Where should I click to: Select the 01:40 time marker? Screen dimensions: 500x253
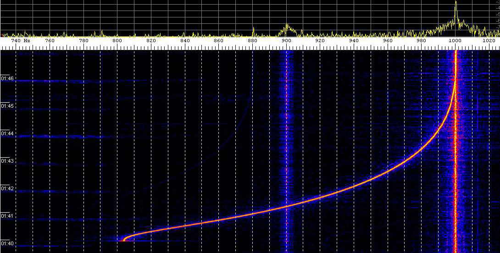point(7,243)
